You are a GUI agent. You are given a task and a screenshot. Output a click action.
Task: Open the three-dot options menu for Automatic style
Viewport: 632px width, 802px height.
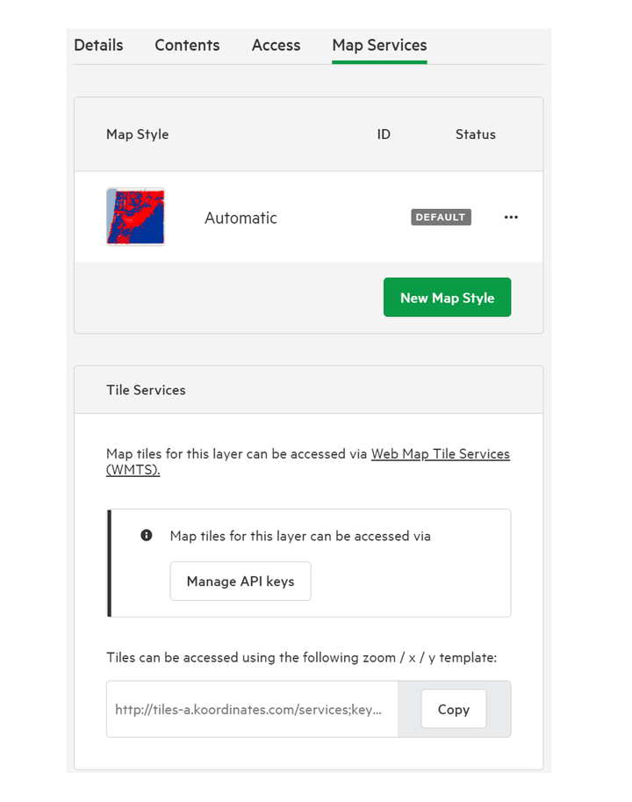(x=511, y=217)
